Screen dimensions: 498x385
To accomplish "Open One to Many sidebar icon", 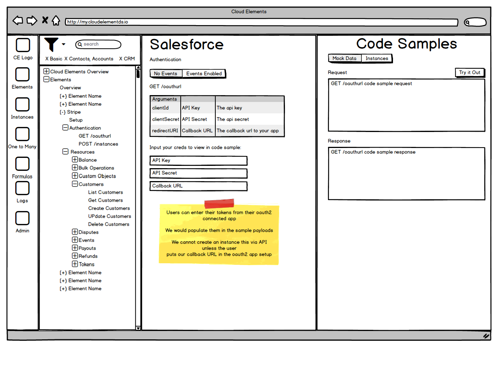I will 22,134.
